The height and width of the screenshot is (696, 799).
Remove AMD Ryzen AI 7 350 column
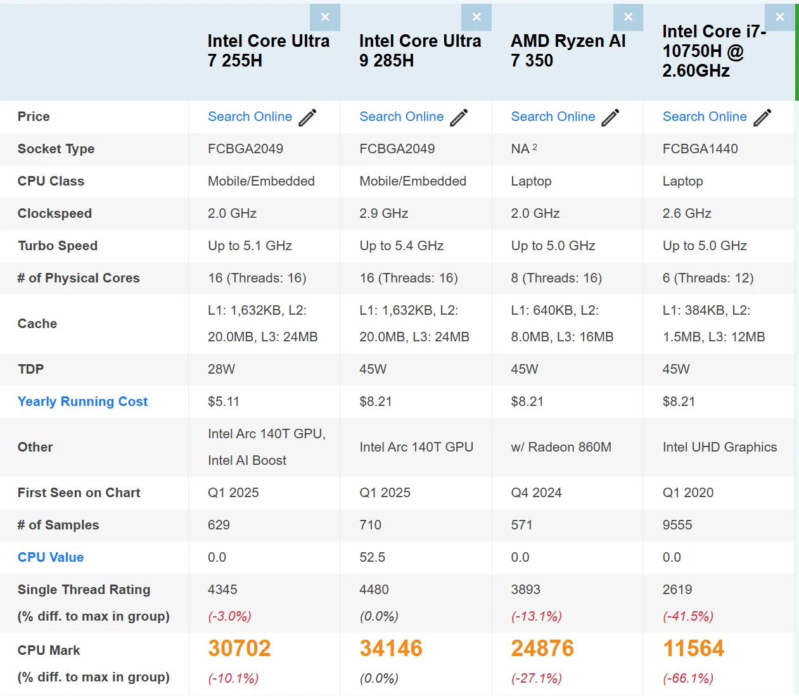pyautogui.click(x=628, y=18)
